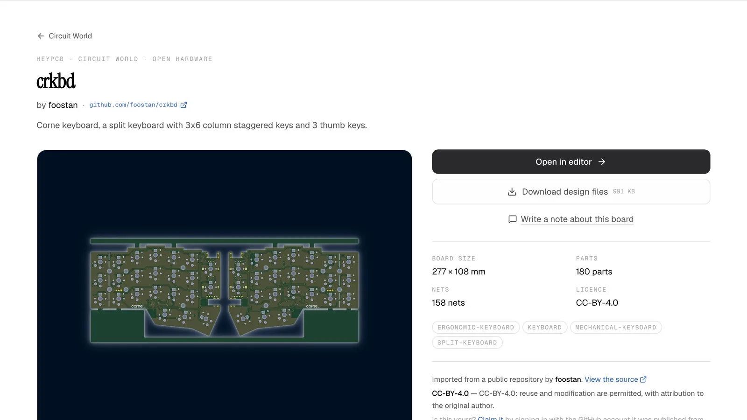Click the crkbd page title
The width and height of the screenshot is (747, 420).
pos(56,81)
